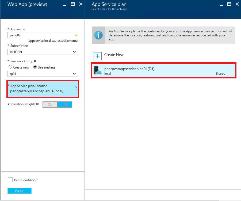The height and width of the screenshot is (201, 241).
Task: Close the Web App (preview) blade
Action: click(81, 4)
